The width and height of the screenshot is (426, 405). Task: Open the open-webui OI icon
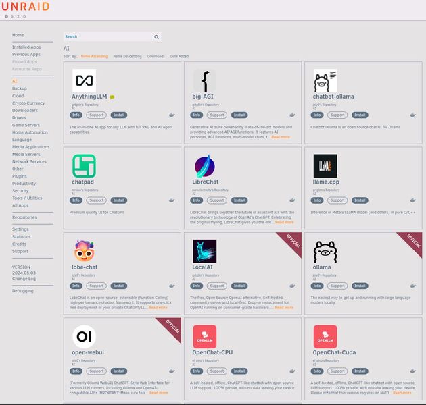[x=85, y=336]
